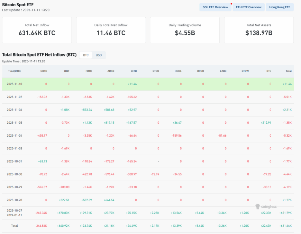301x234 pixels.
Task: Click the Total Net Assets card
Action: pos(259,30)
